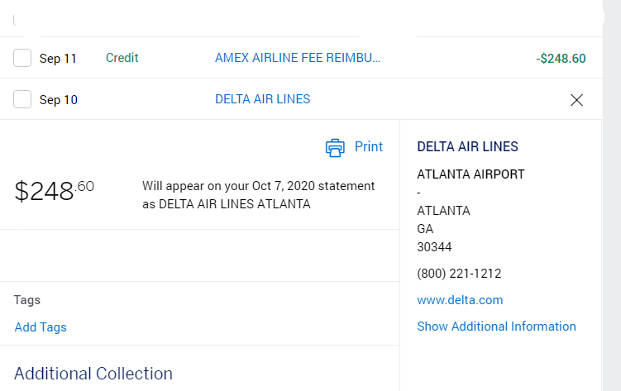
Task: Click the DELTA AIR LINES transaction row link
Action: 262,99
